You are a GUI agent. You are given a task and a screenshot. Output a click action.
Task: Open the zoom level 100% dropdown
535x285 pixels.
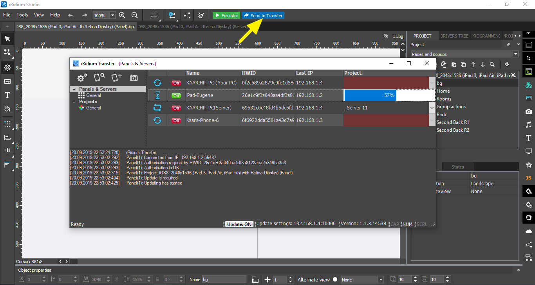click(112, 16)
